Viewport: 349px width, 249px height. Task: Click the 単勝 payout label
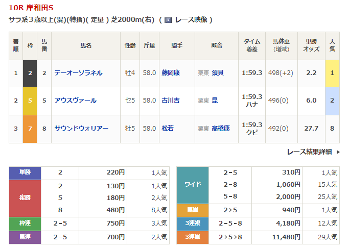[x=25, y=172]
